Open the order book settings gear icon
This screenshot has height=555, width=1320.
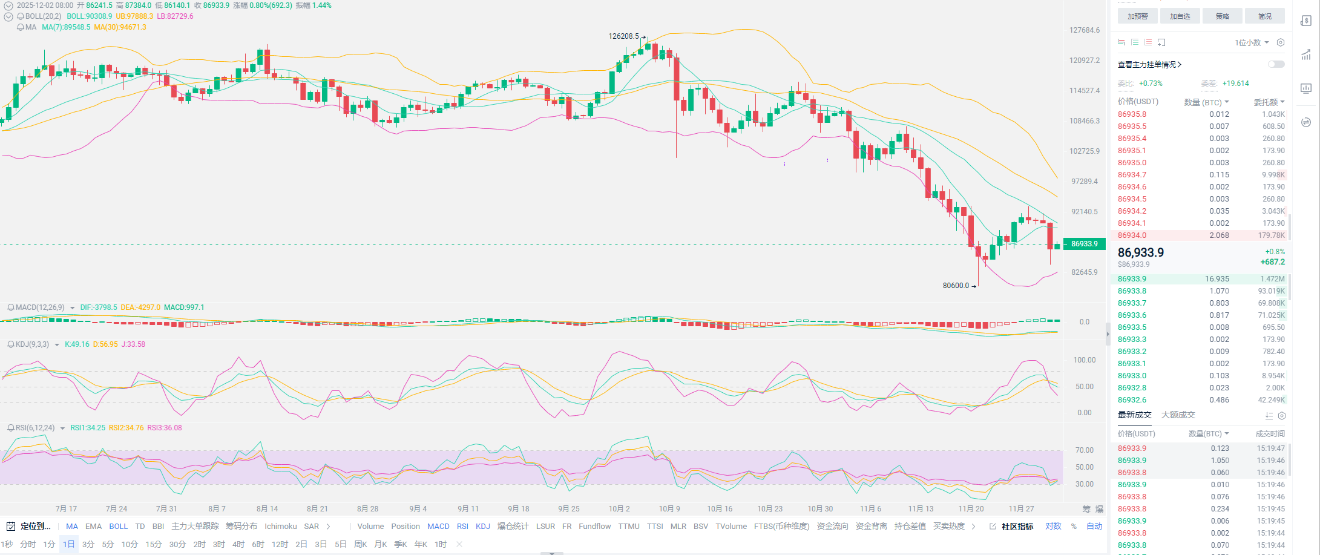pos(1280,42)
